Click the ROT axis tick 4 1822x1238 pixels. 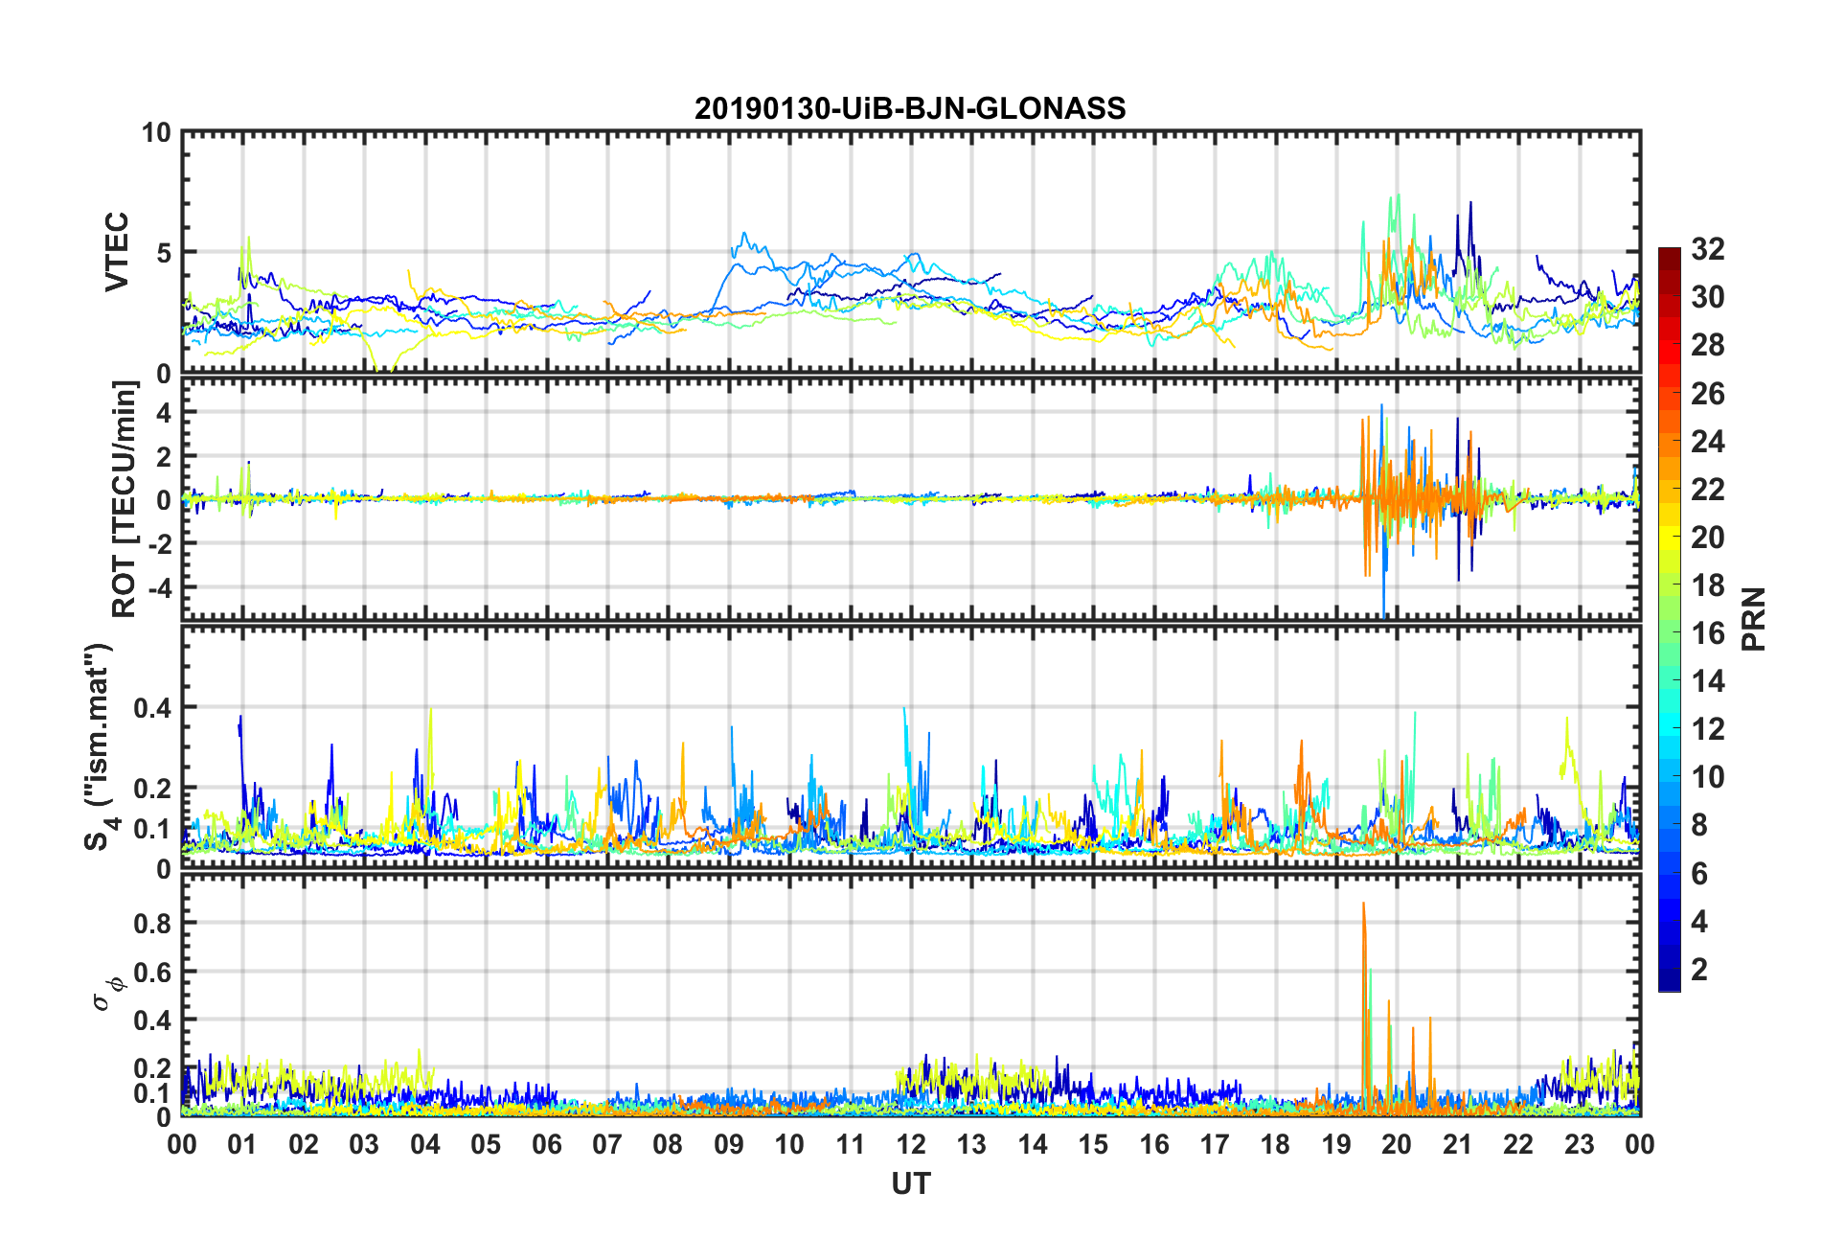point(165,412)
